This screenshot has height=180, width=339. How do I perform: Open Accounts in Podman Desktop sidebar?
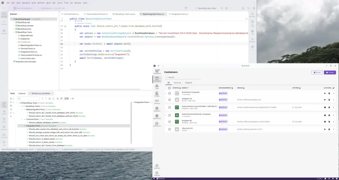tap(157, 166)
